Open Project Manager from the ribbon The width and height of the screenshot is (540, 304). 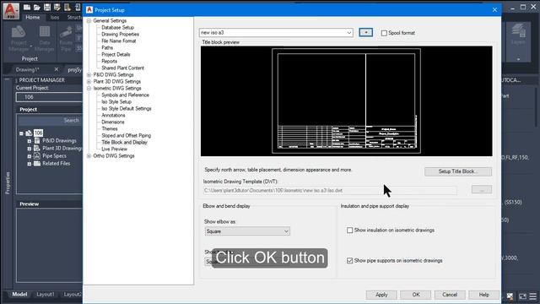click(x=19, y=39)
